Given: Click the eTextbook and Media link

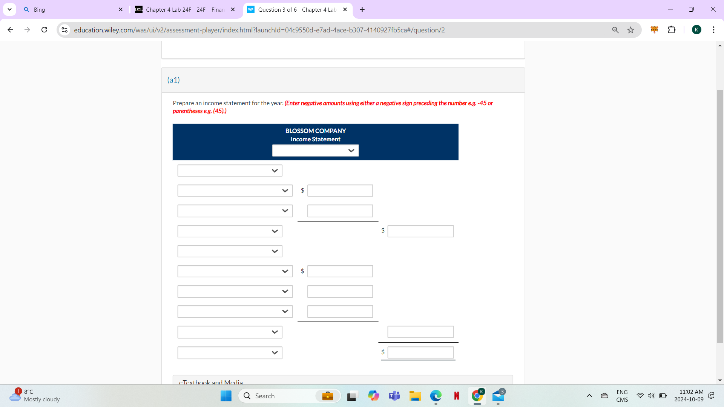Looking at the screenshot, I should coord(210,382).
